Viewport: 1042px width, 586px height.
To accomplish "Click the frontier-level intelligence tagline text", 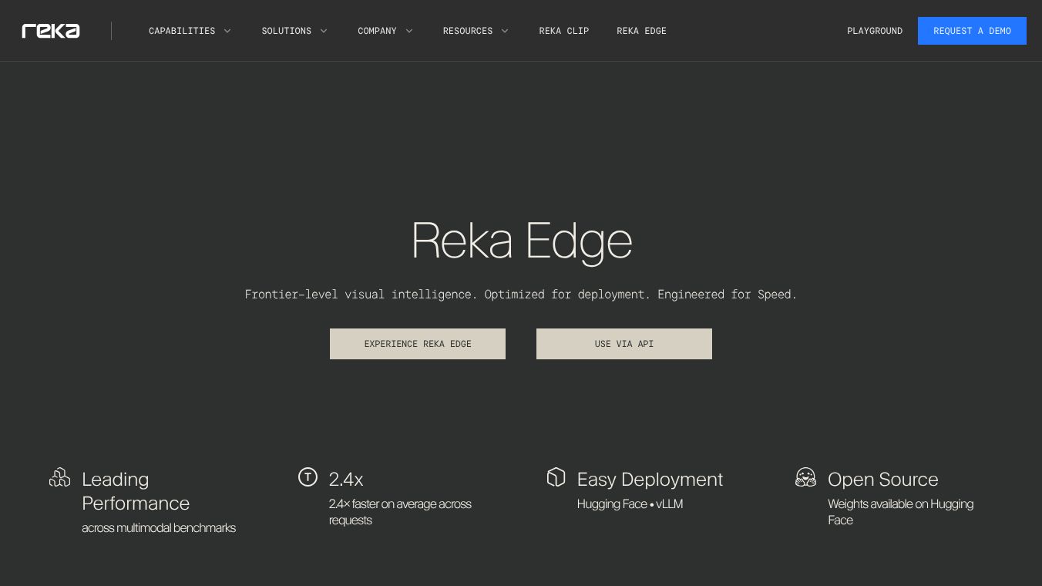I will tap(521, 294).
